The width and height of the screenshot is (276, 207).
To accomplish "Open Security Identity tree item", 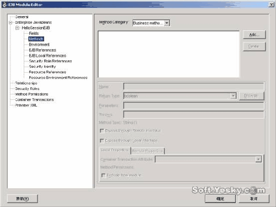I will 43,67.
